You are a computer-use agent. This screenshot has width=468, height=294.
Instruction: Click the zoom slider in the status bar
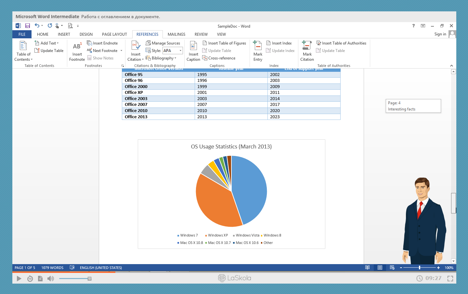(x=420, y=268)
